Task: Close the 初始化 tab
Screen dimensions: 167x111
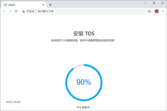Action: click(x=43, y=5)
